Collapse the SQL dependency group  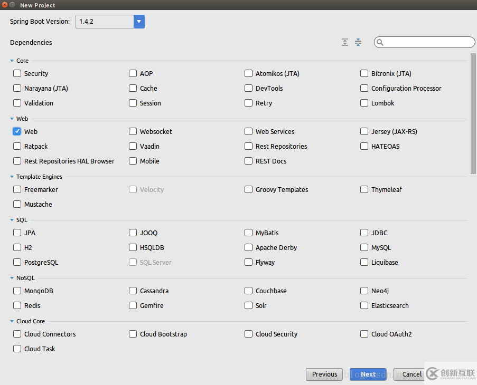coord(12,220)
